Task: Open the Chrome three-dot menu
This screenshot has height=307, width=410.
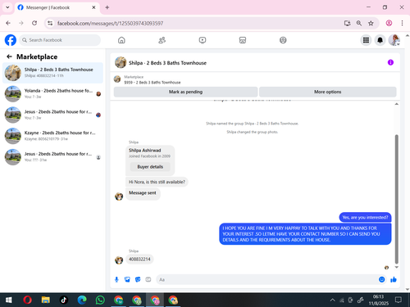Action: pos(402,23)
